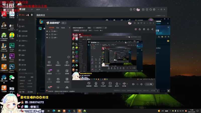Toggle the 扬声器 speaker on or off
This screenshot has width=201, height=113.
coord(124,84)
